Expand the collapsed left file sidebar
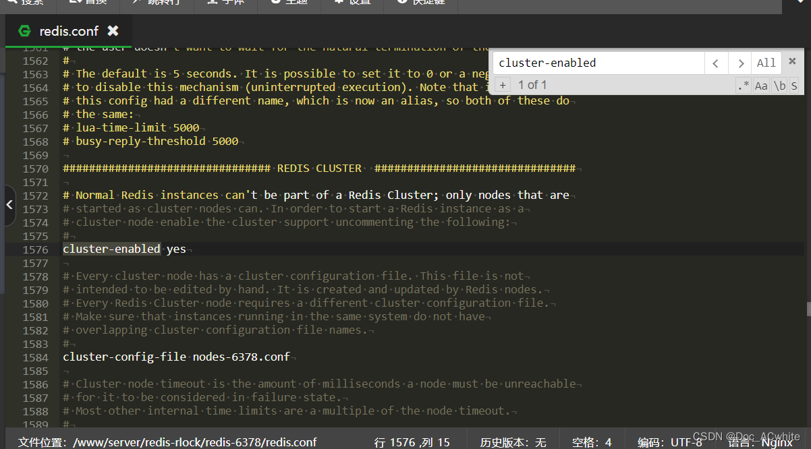Viewport: 811px width, 449px height. pos(8,204)
